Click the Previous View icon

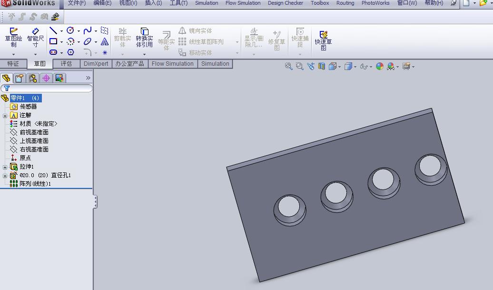(x=311, y=66)
